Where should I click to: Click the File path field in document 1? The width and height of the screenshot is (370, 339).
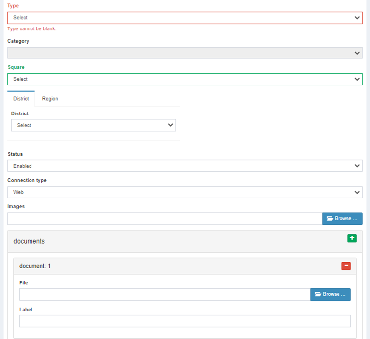[165, 294]
